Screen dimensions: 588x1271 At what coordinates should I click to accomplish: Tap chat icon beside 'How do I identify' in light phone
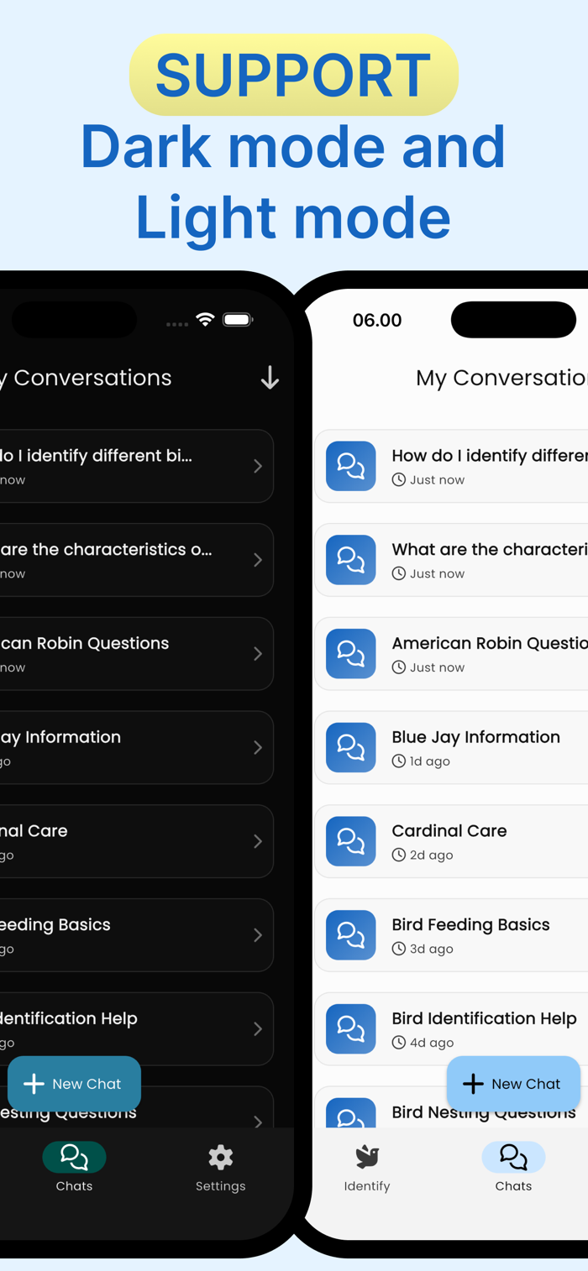coord(350,466)
